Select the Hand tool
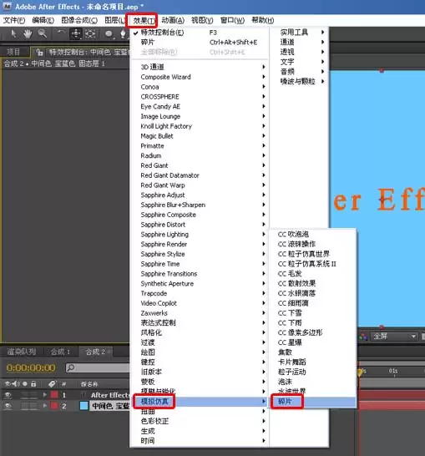425x456 pixels. tap(28, 34)
